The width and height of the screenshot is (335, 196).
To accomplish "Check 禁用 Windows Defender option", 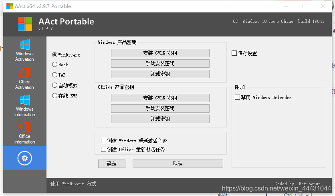I will pyautogui.click(x=237, y=97).
